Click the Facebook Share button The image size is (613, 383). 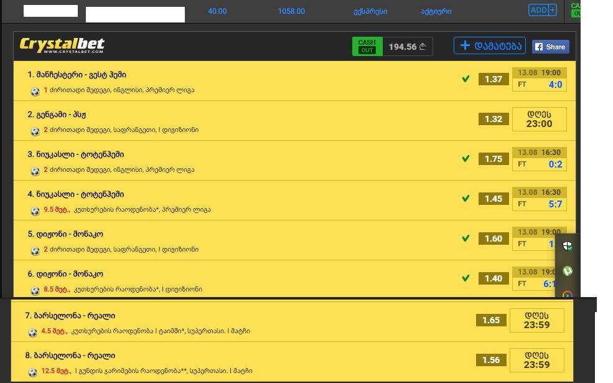(550, 47)
